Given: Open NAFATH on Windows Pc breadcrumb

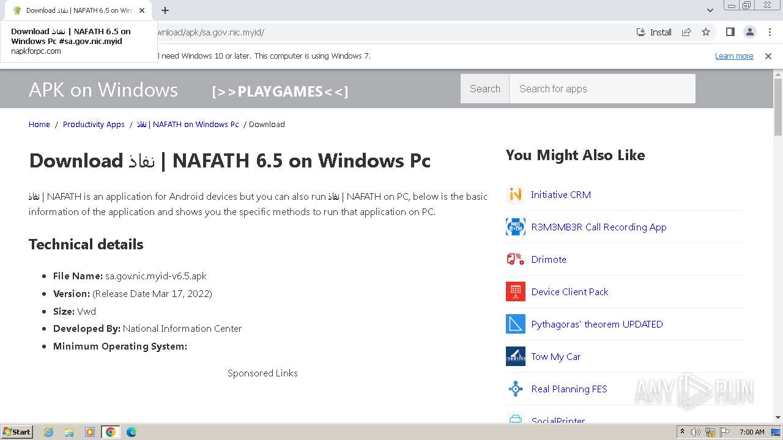Looking at the screenshot, I should (x=188, y=125).
